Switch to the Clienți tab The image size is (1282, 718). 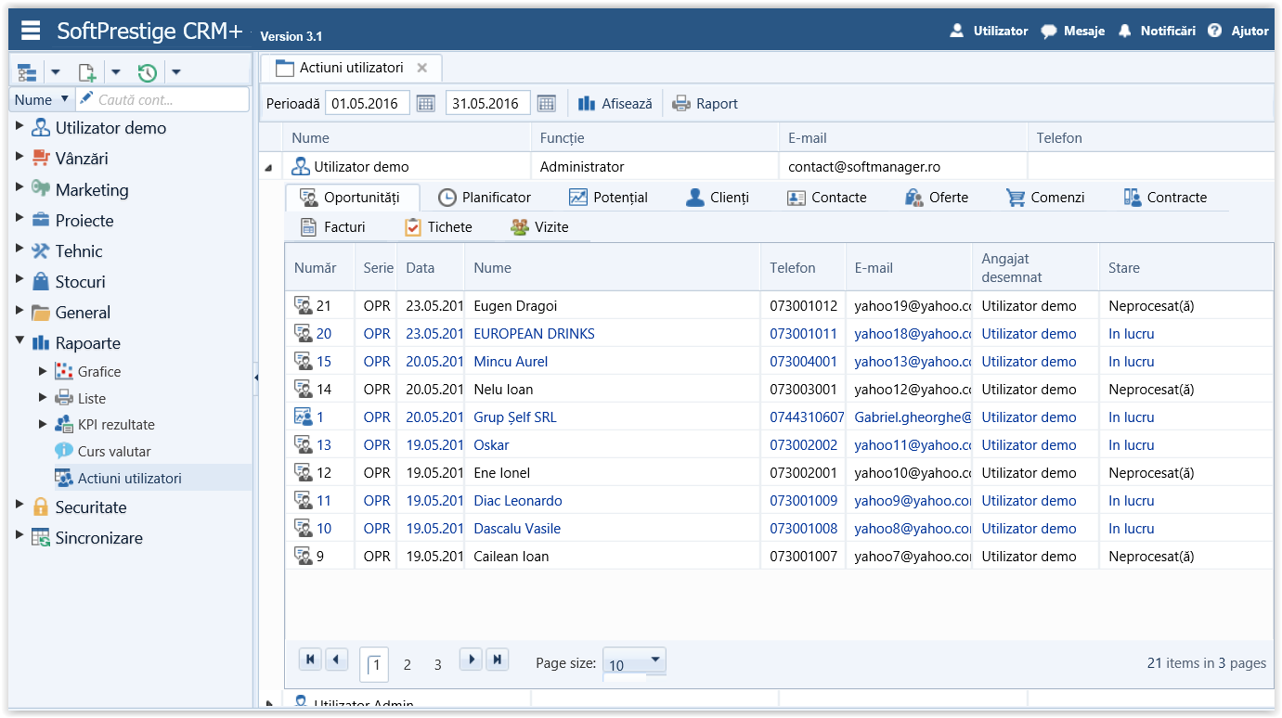(718, 198)
